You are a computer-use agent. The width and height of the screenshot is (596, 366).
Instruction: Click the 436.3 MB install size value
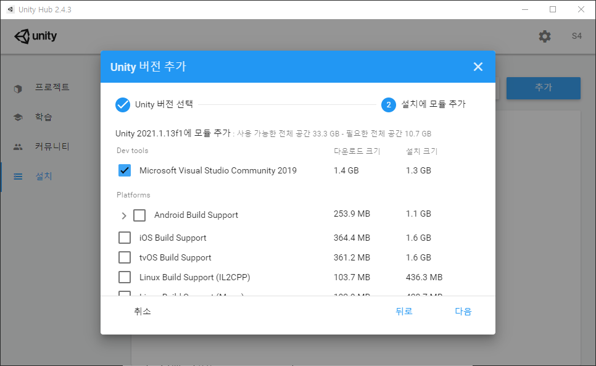pos(424,277)
